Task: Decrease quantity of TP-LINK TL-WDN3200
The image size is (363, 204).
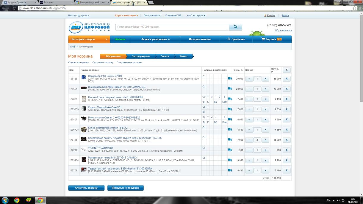Action: [249, 150]
